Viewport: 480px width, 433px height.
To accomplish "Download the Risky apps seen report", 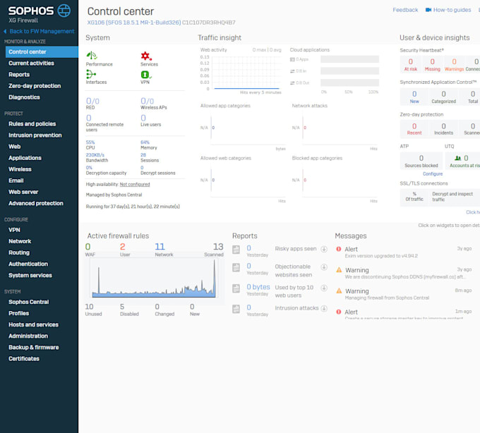I will [x=324, y=249].
